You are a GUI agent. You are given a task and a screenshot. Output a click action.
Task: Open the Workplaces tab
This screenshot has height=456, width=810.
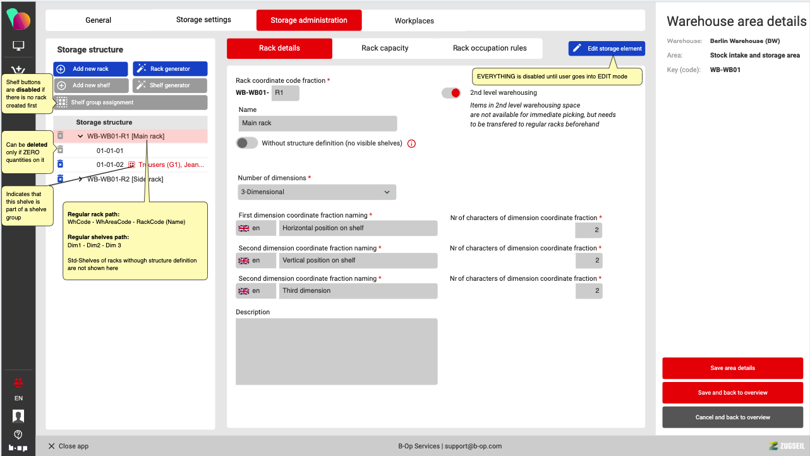(414, 21)
